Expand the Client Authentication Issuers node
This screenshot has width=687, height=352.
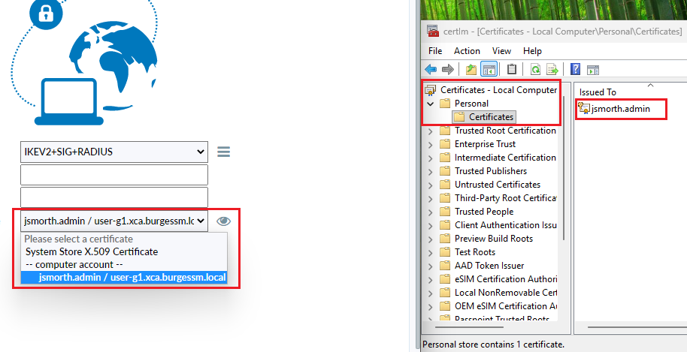[430, 226]
